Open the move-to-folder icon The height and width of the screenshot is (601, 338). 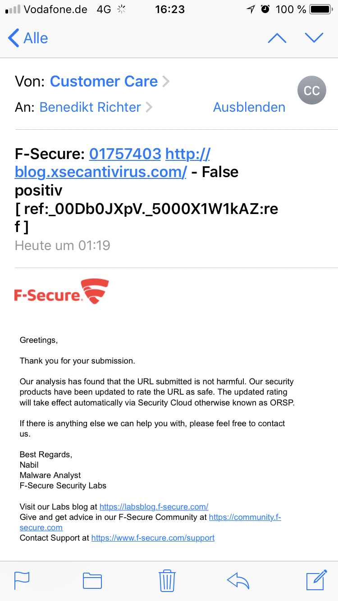[92, 580]
